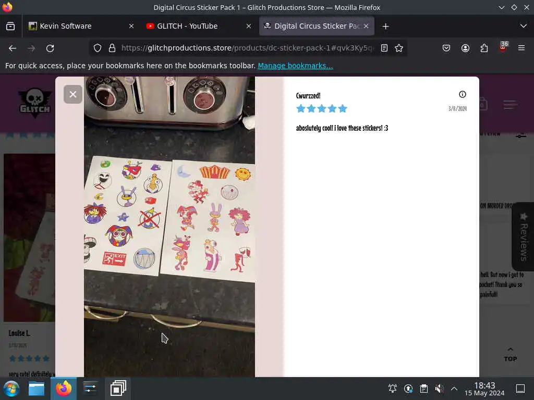Open the system updates tray icon
Image resolution: width=534 pixels, height=400 pixels.
tap(408, 389)
